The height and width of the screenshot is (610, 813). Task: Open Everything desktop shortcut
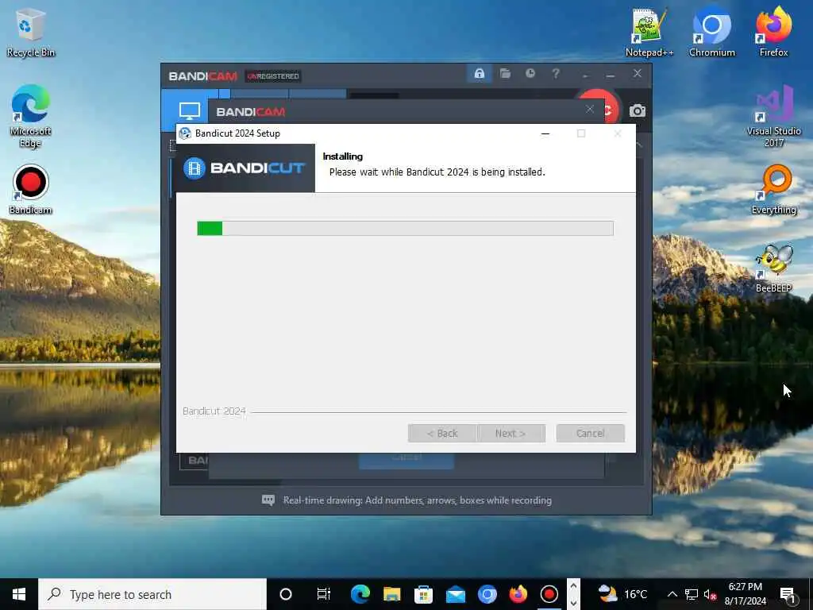[773, 189]
